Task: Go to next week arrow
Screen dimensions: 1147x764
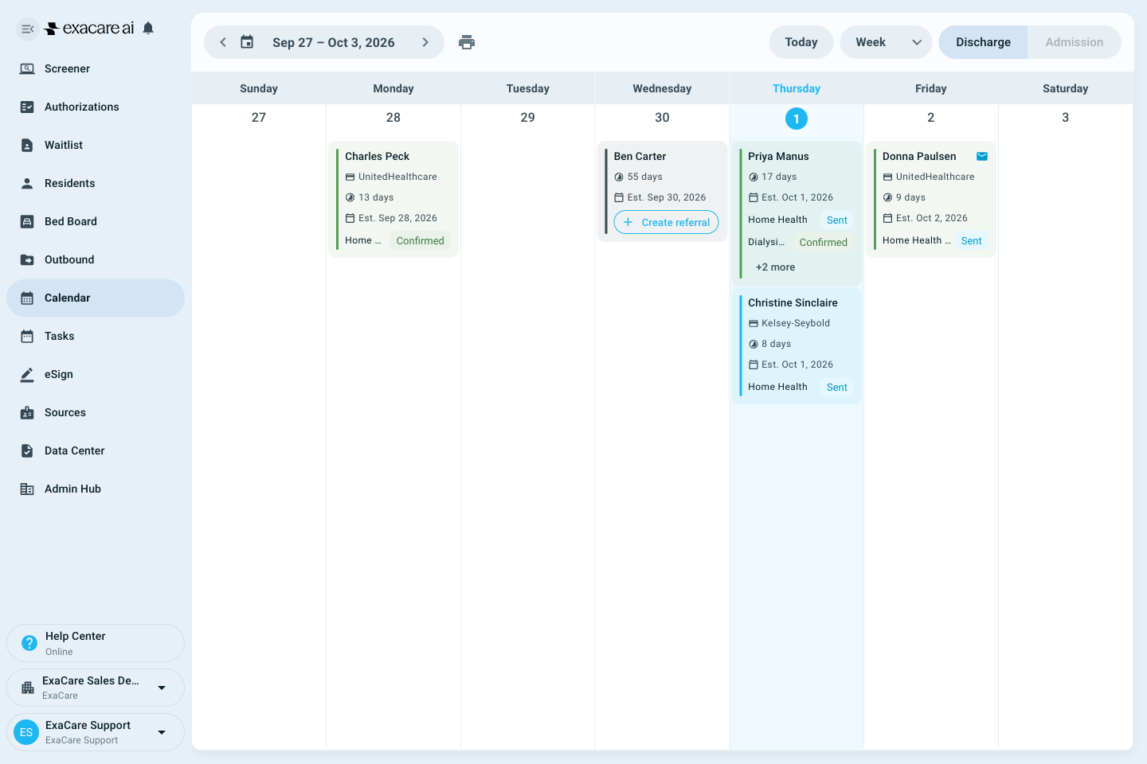Action: pyautogui.click(x=425, y=42)
